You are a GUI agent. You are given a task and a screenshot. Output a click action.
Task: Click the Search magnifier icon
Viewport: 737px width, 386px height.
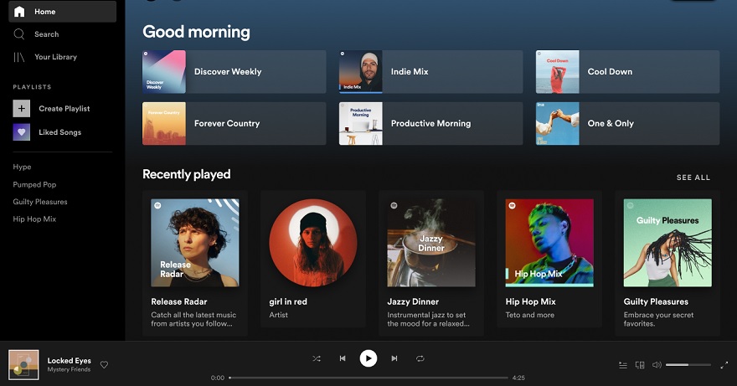[x=19, y=33]
